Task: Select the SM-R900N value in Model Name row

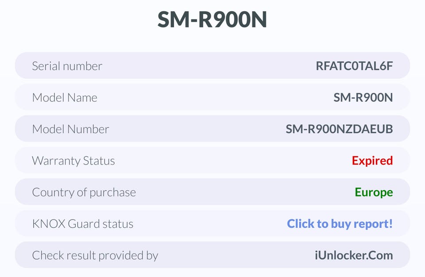Action: (x=363, y=97)
